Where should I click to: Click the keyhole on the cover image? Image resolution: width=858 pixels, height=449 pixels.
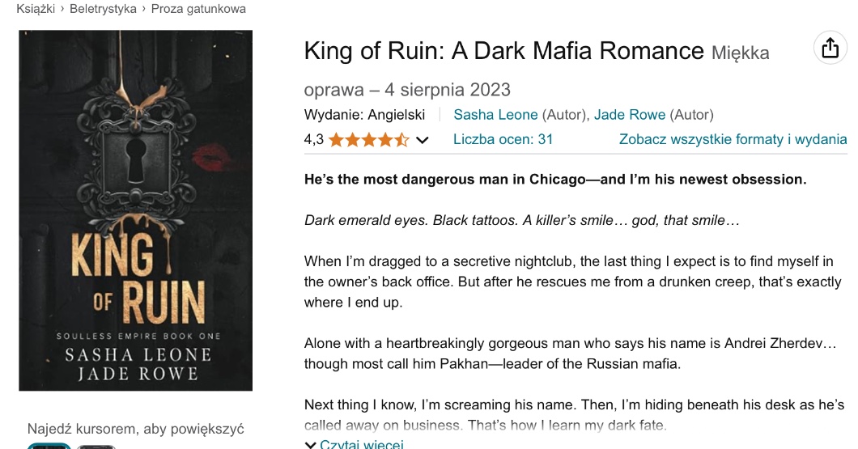point(135,157)
